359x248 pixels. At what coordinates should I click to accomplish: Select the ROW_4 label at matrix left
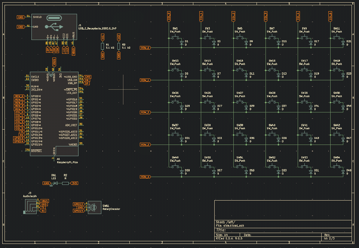(145, 177)
